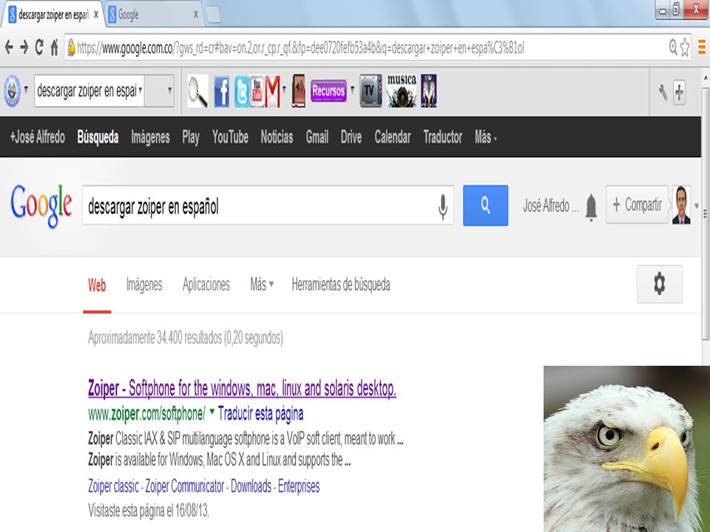Open toolbar settings wrench icon

pyautogui.click(x=663, y=92)
